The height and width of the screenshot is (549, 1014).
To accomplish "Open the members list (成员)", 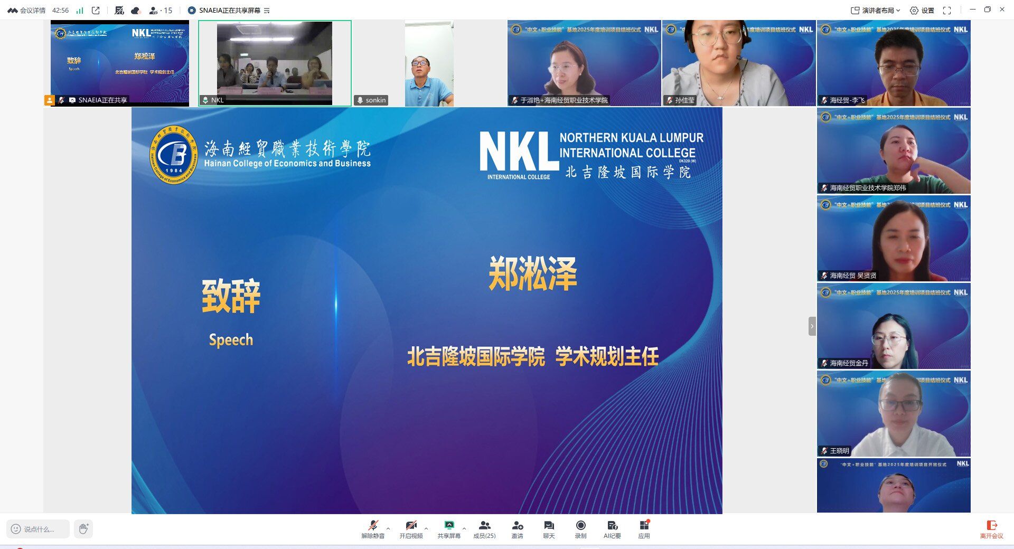I will tap(484, 528).
